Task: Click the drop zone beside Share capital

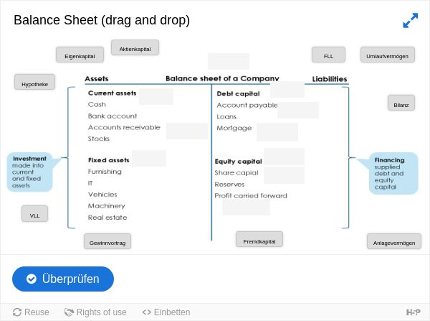Action: (x=284, y=175)
